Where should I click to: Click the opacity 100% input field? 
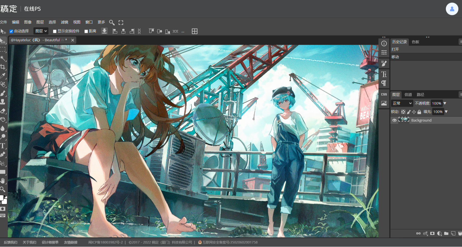437,103
